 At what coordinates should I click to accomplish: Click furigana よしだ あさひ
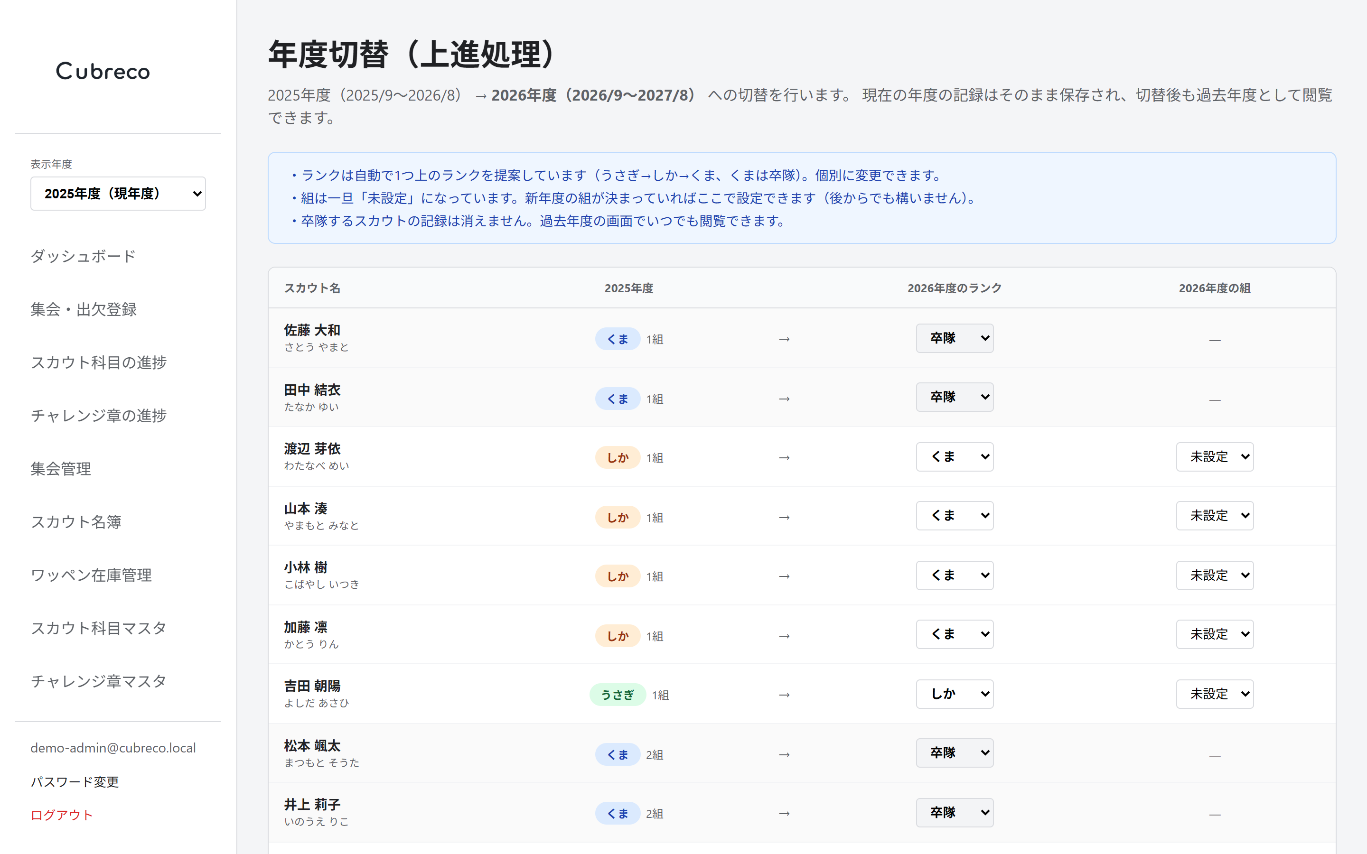coord(316,703)
